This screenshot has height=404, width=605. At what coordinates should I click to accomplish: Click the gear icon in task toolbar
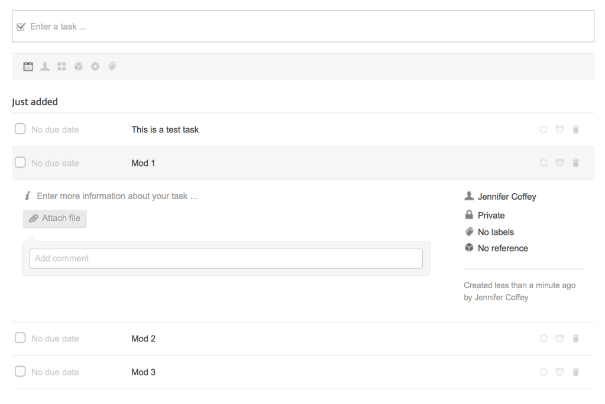point(93,67)
